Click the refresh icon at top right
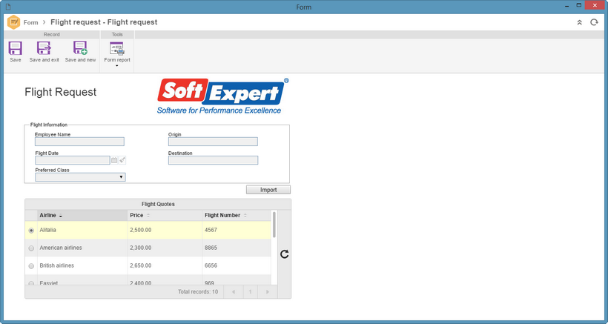The width and height of the screenshot is (608, 324). click(594, 22)
